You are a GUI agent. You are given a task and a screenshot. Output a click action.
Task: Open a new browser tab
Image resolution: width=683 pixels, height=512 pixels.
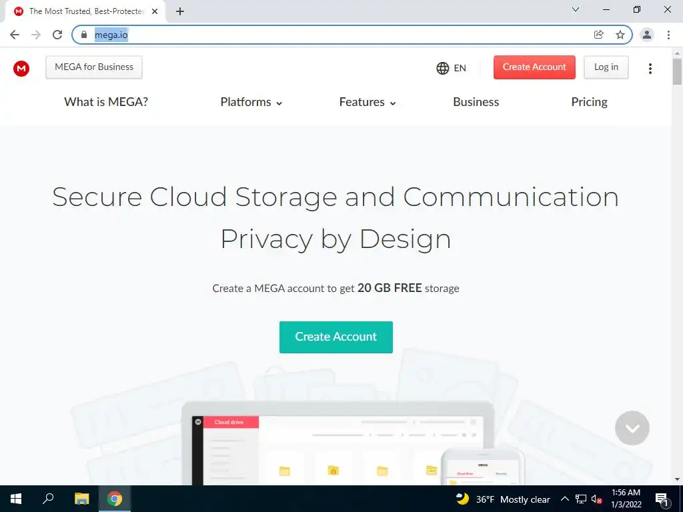point(180,11)
